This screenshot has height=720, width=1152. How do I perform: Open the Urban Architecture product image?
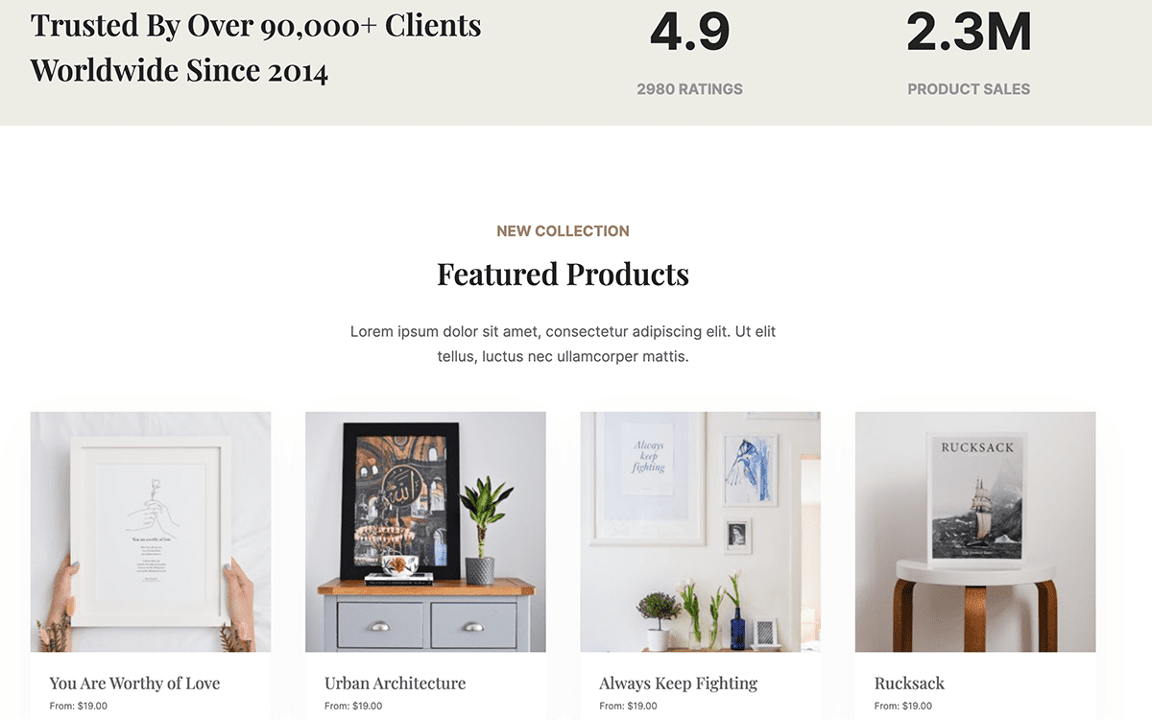tap(425, 532)
